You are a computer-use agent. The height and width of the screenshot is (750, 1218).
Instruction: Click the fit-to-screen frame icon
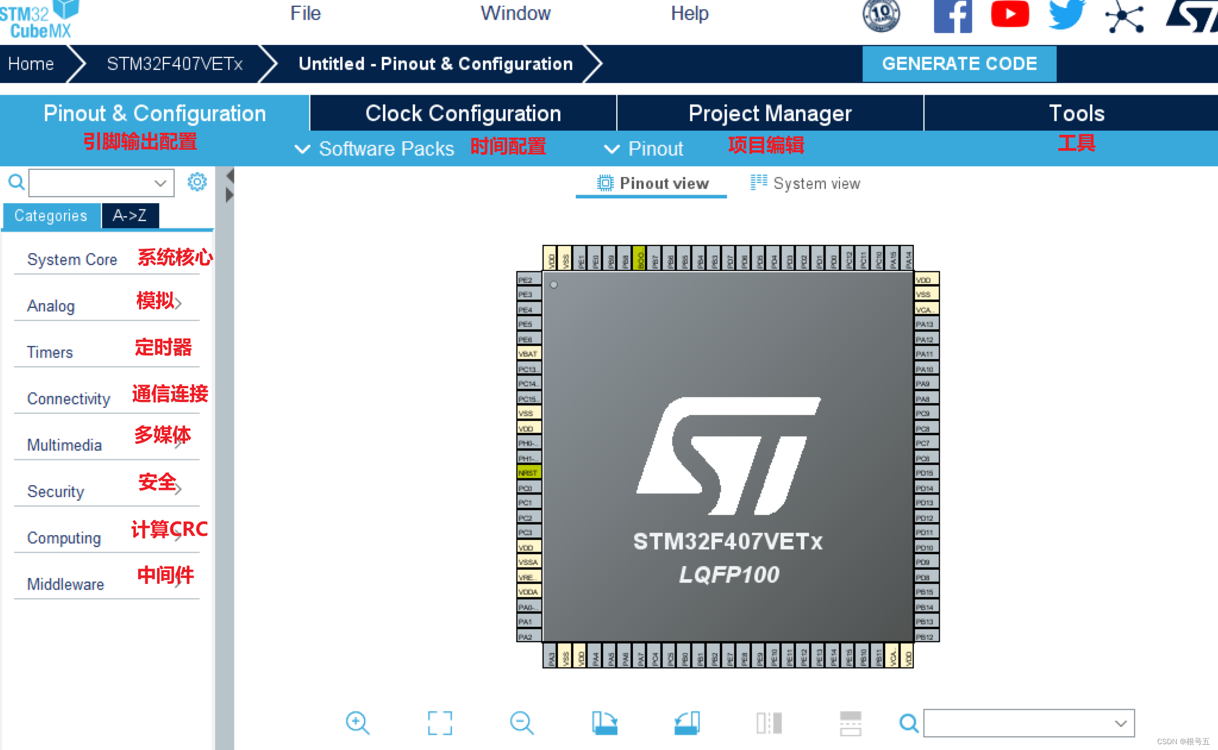click(439, 722)
